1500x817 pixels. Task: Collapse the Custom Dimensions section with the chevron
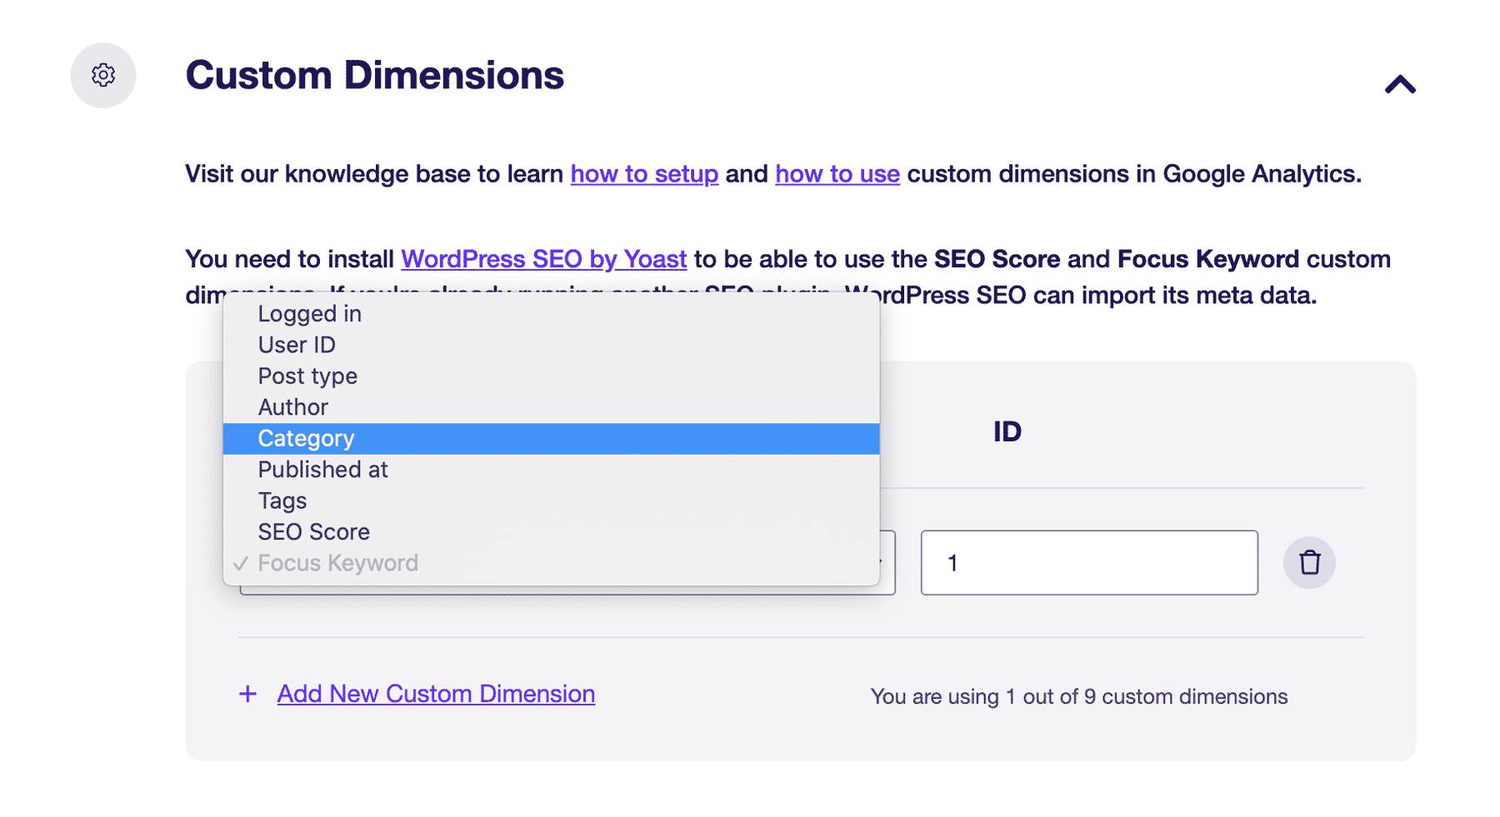point(1399,83)
